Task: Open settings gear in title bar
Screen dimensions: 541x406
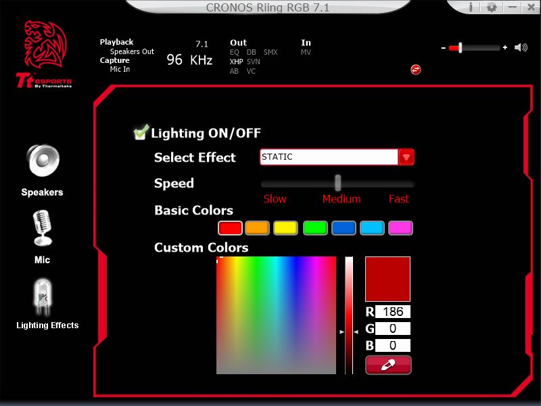Action: coord(492,7)
